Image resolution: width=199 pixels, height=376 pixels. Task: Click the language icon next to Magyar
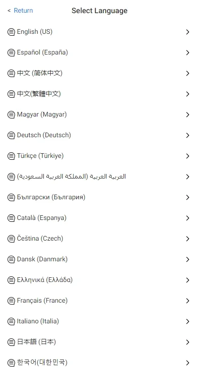coord(11,115)
